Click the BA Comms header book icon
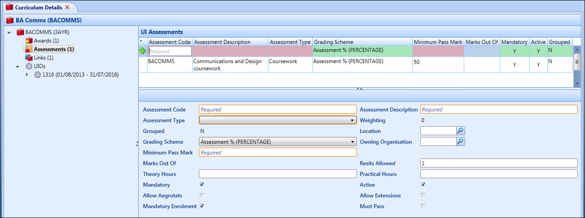The height and width of the screenshot is (218, 585). click(x=10, y=20)
